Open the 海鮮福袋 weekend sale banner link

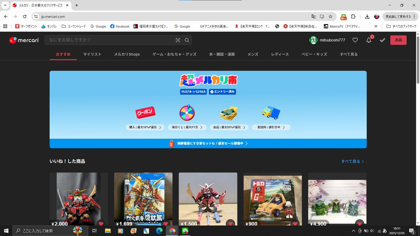[x=208, y=143]
